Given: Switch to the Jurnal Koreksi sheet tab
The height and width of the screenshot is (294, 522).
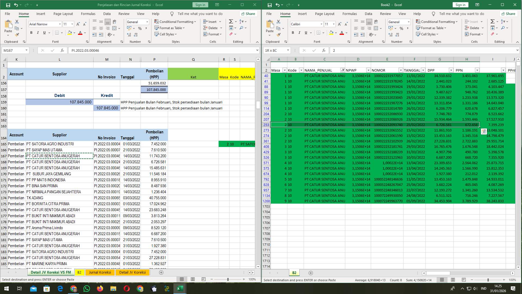Looking at the screenshot, I should [x=100, y=272].
